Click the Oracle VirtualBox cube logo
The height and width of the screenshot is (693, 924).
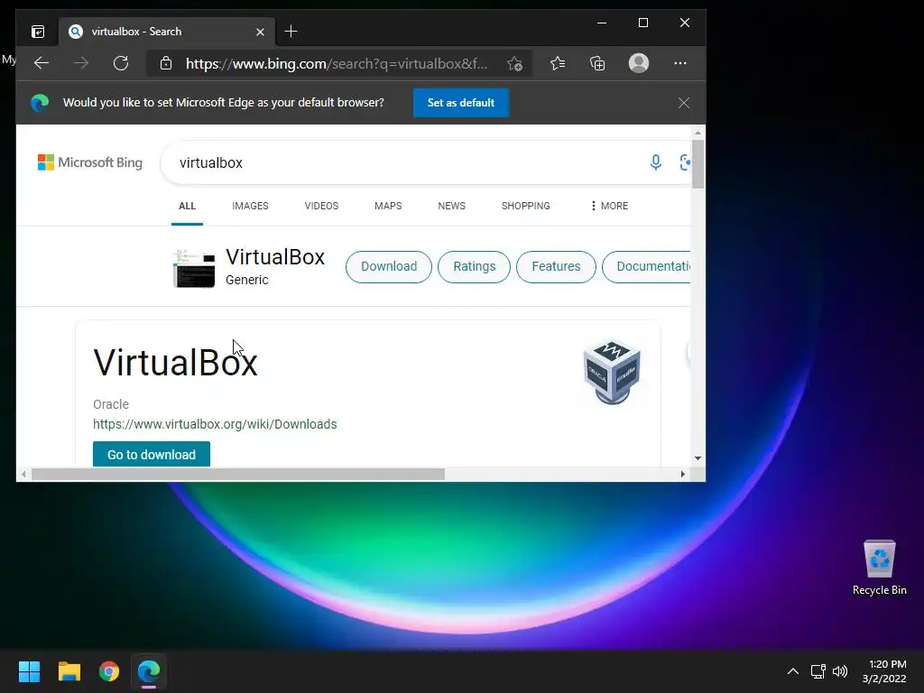[x=612, y=371]
